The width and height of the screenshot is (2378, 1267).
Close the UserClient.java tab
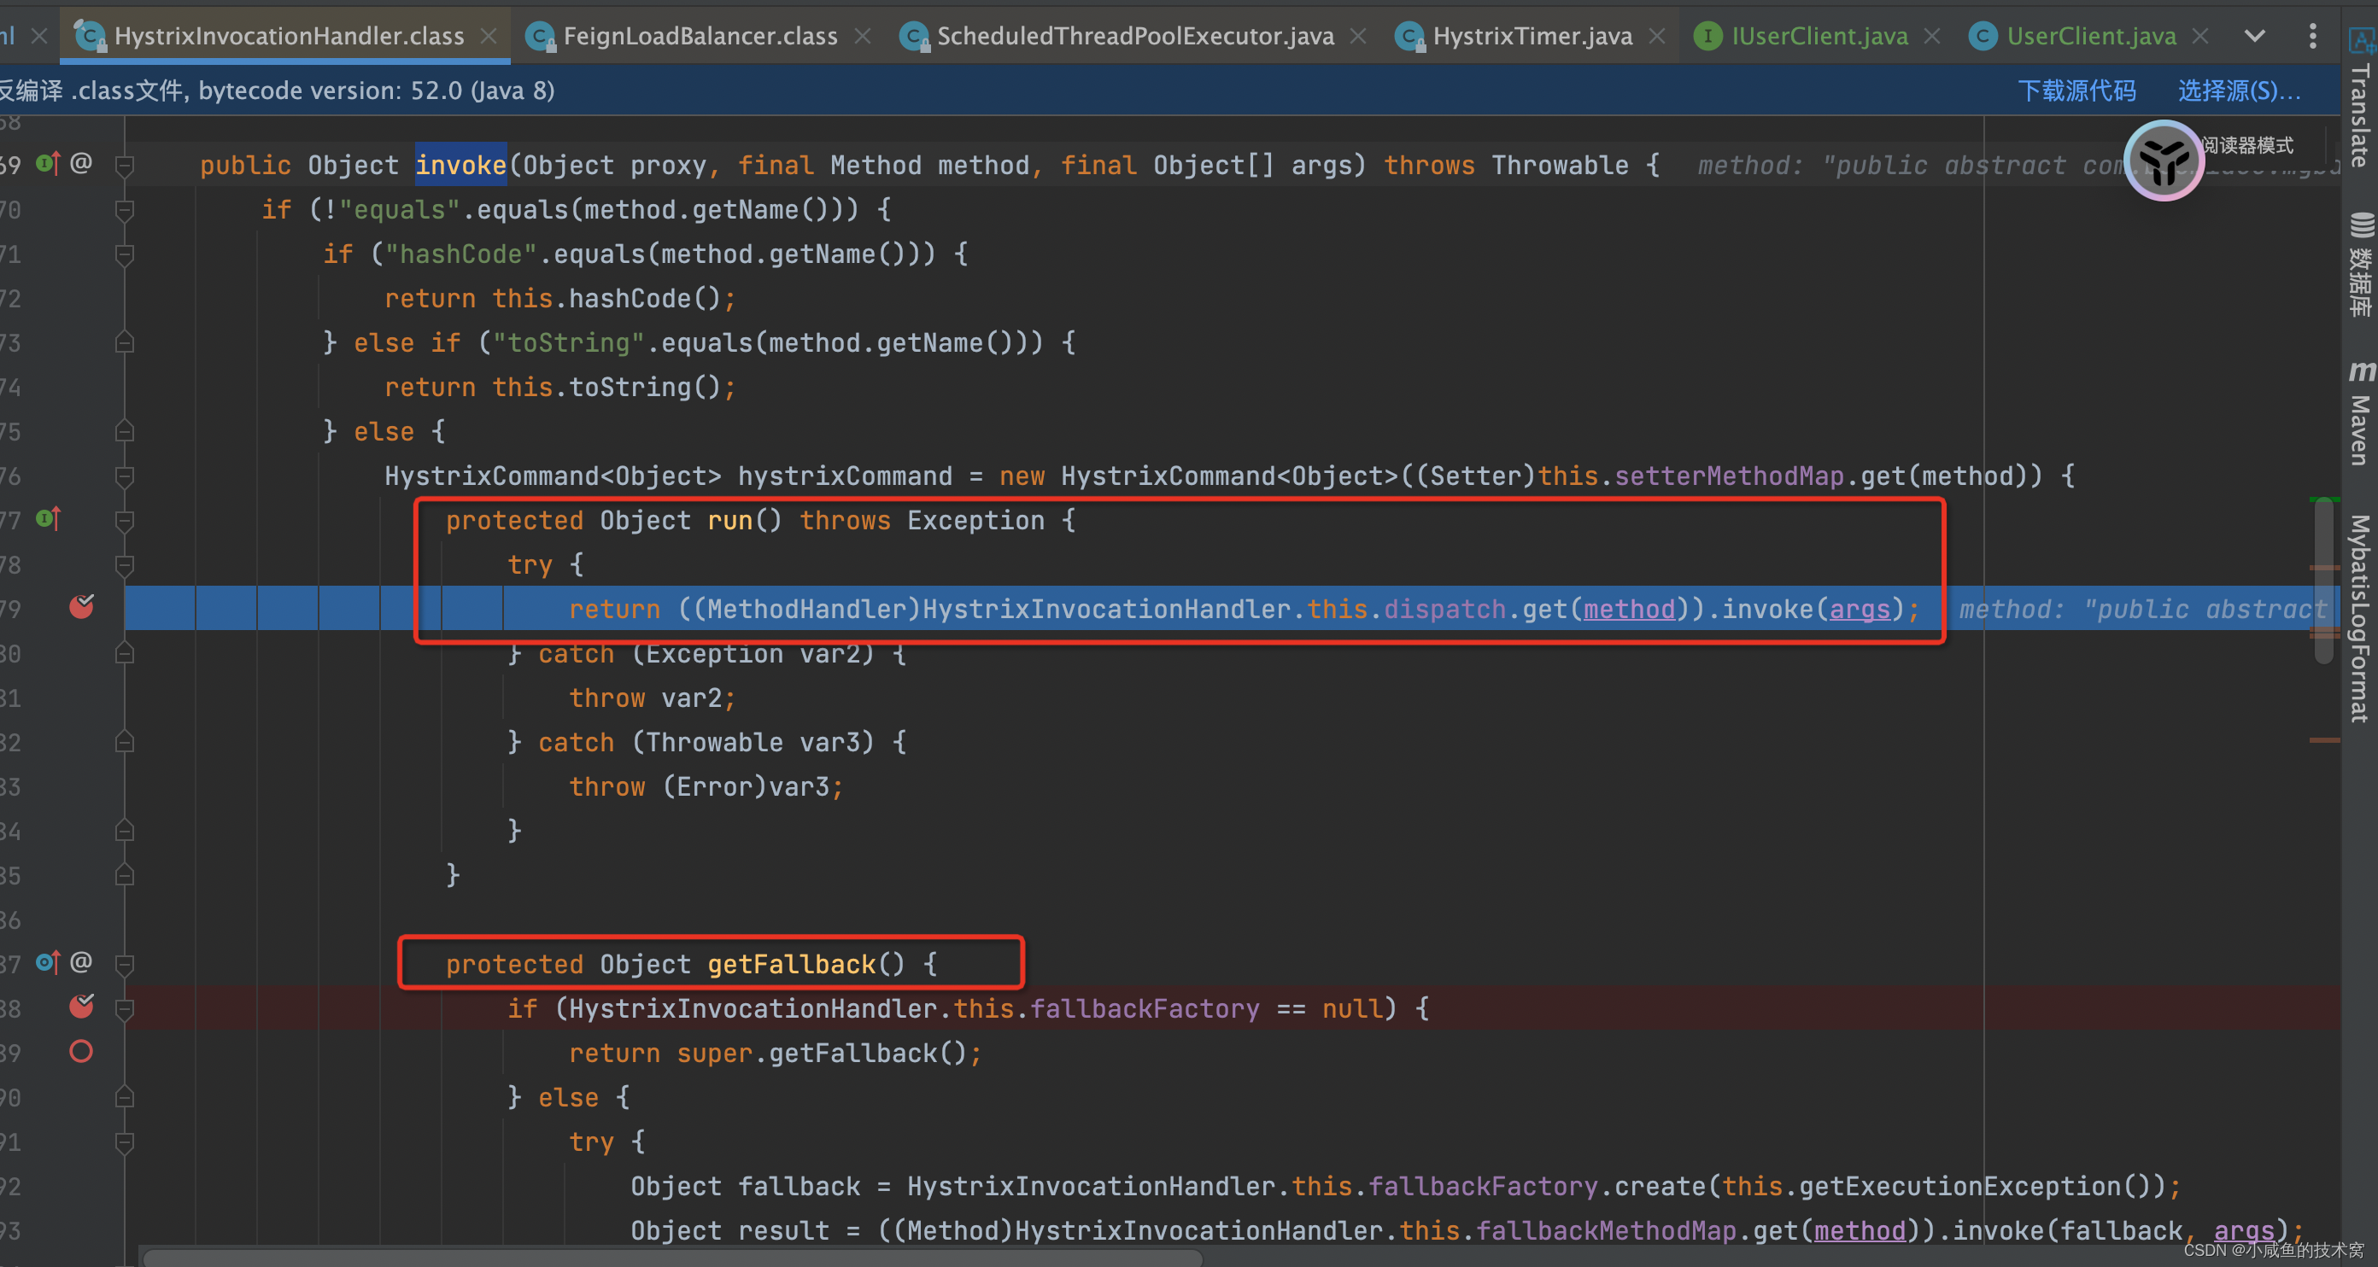2199,36
